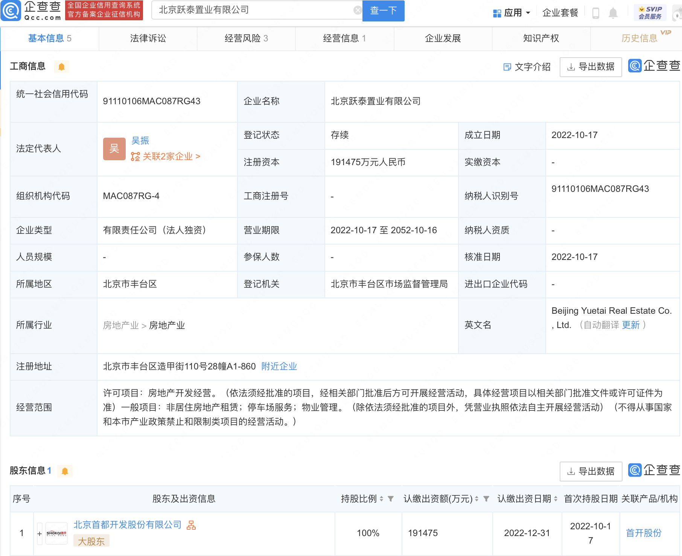
Task: Click registration authority 北京市丰台区市场监督管理局
Action: [389, 284]
